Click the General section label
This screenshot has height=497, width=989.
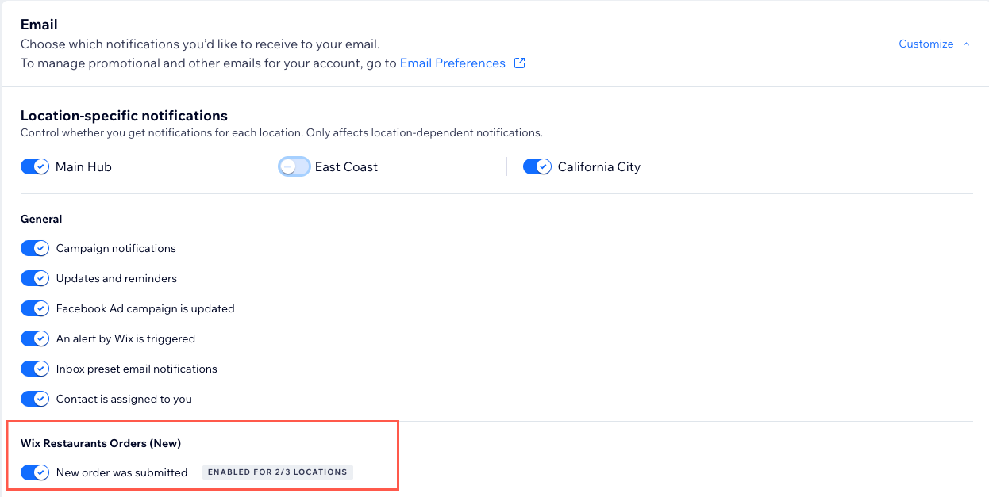(x=41, y=219)
